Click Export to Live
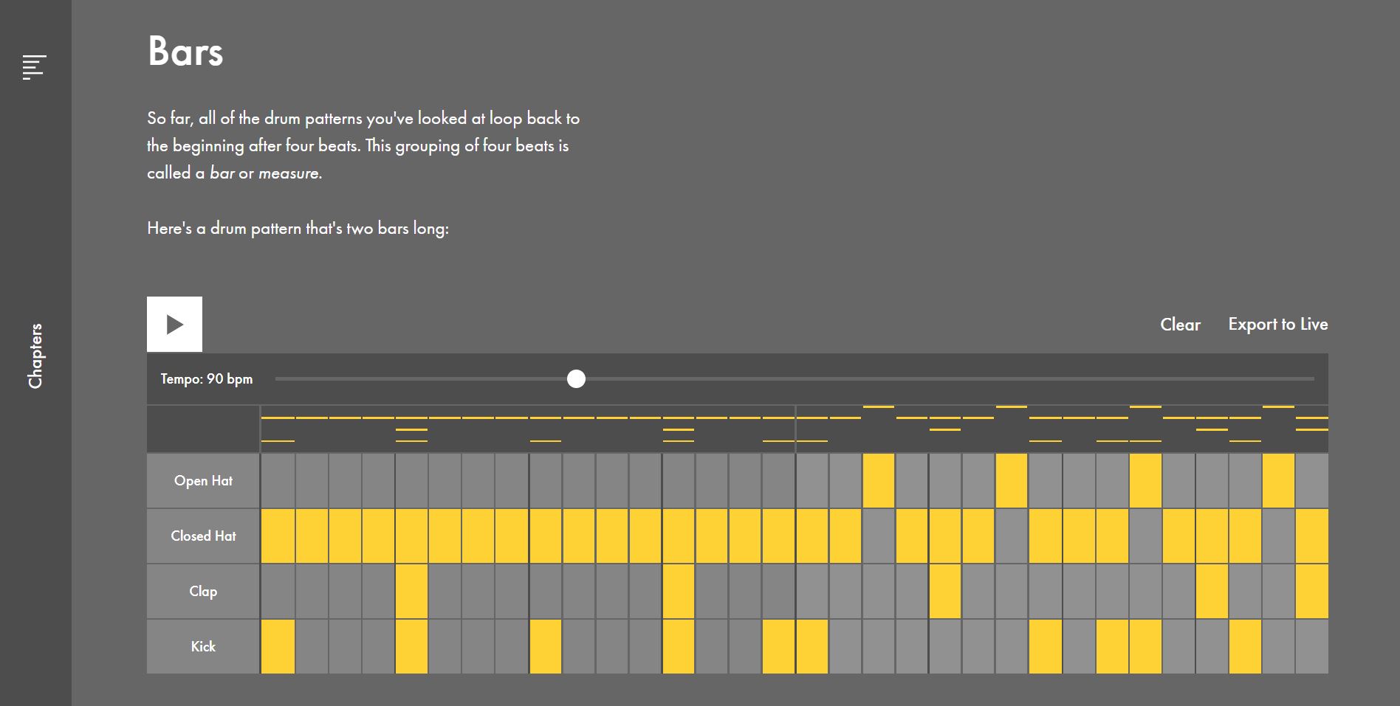 click(1277, 325)
